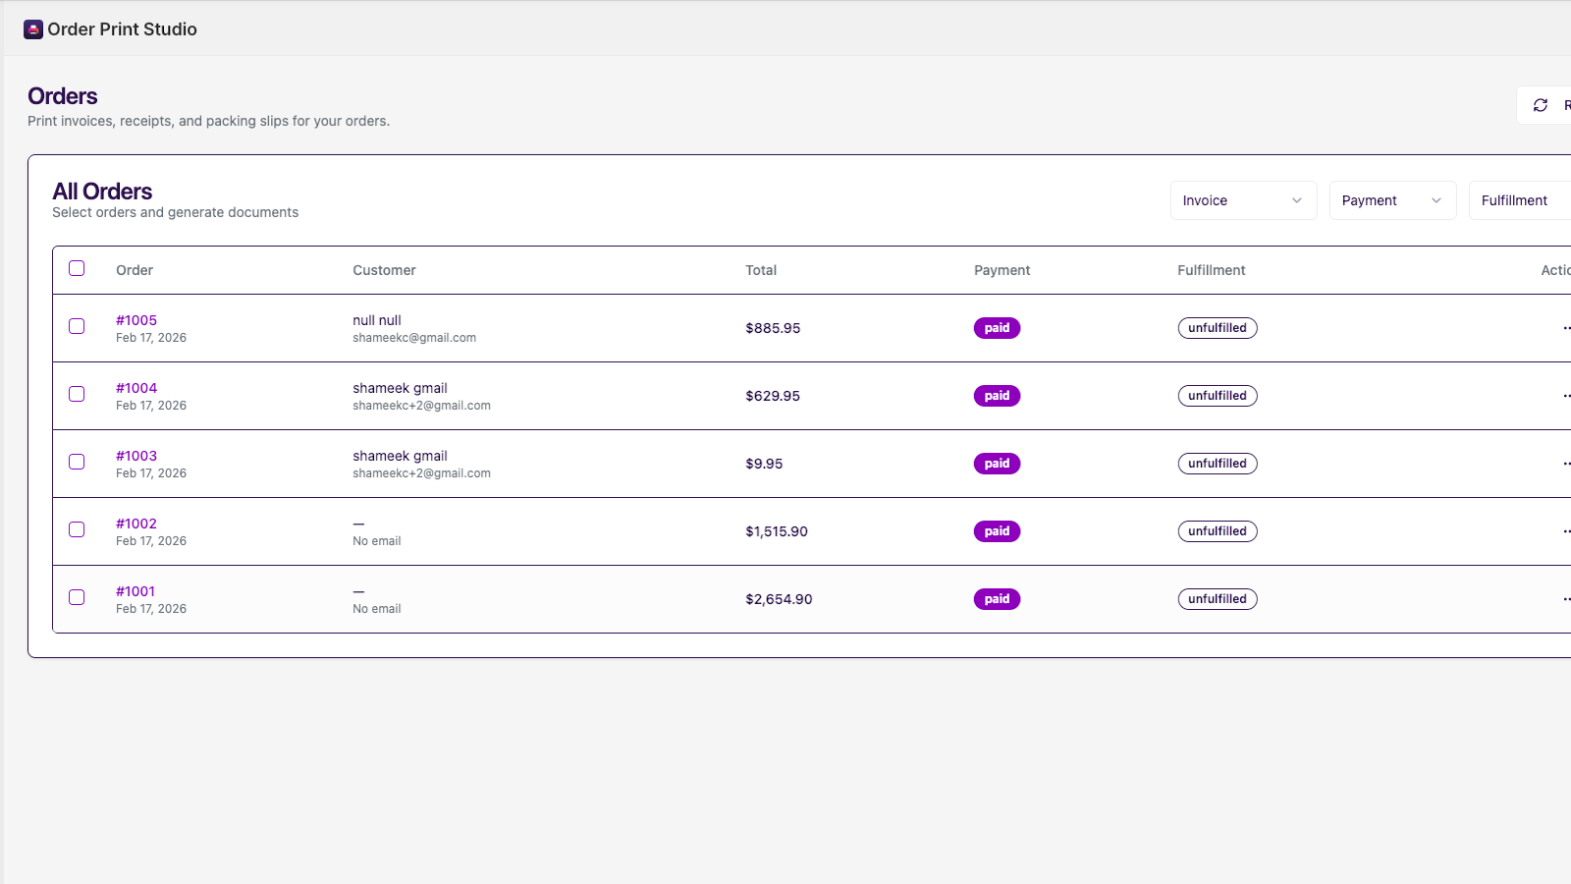The height and width of the screenshot is (884, 1571).
Task: Toggle the select-all orders checkbox
Action: 77,268
